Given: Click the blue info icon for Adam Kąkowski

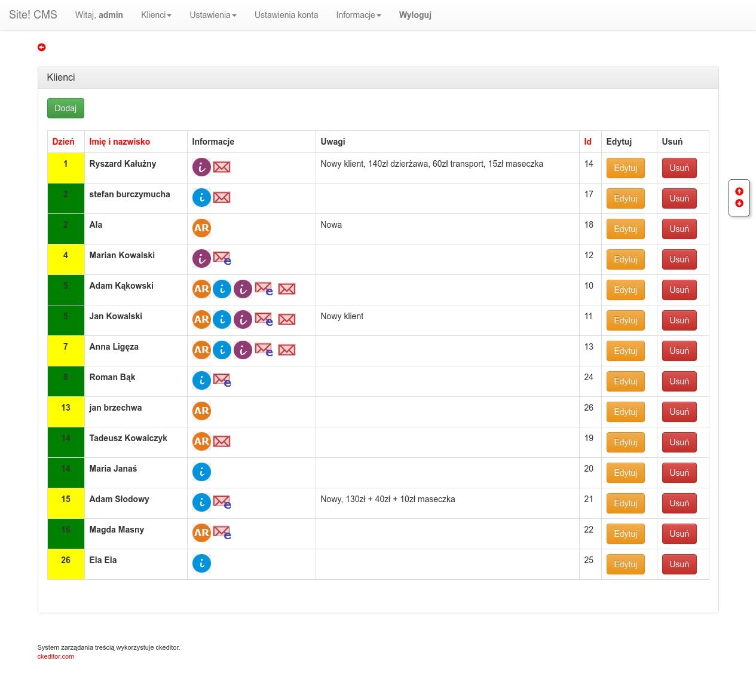Looking at the screenshot, I should [222, 289].
